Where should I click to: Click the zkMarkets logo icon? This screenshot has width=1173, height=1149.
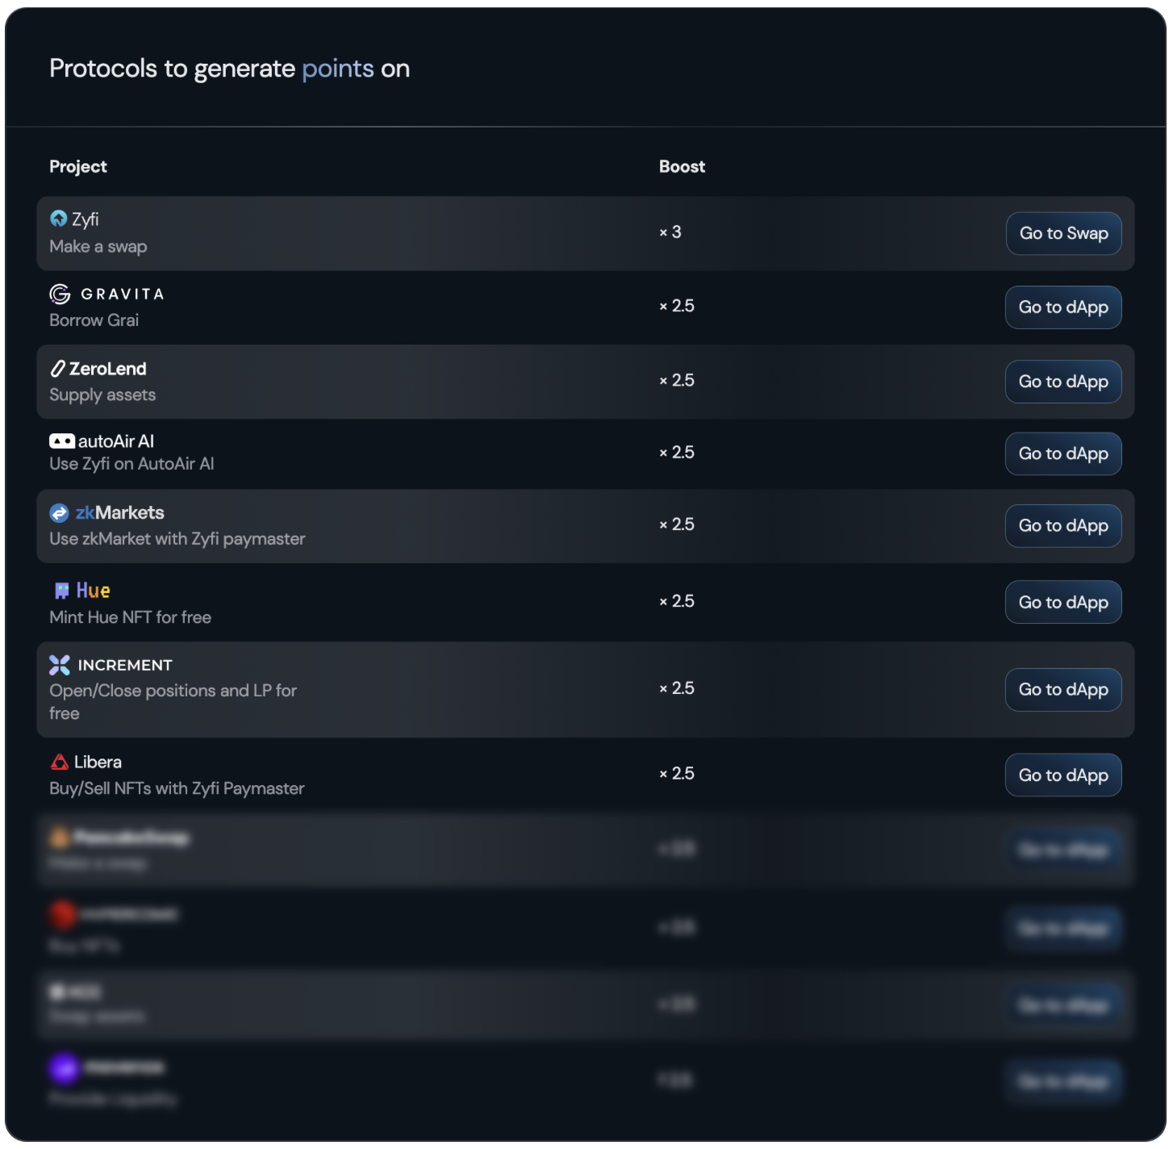click(59, 513)
